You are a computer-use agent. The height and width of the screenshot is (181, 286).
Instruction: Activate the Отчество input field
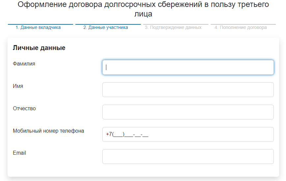[188, 112]
